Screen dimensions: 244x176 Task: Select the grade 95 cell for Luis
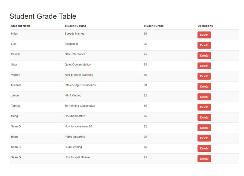pos(145,44)
